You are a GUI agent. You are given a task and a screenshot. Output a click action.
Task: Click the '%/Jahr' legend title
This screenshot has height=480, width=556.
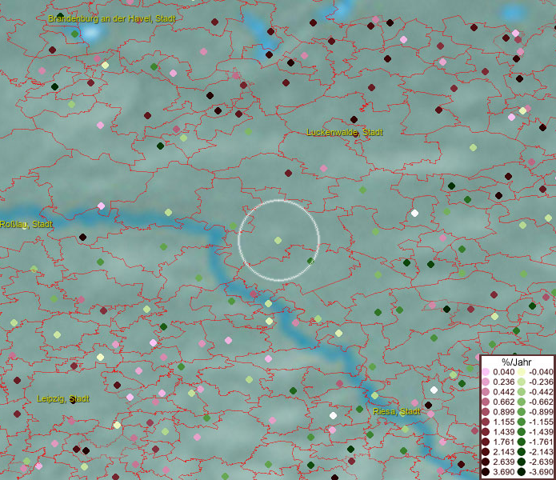click(x=517, y=362)
